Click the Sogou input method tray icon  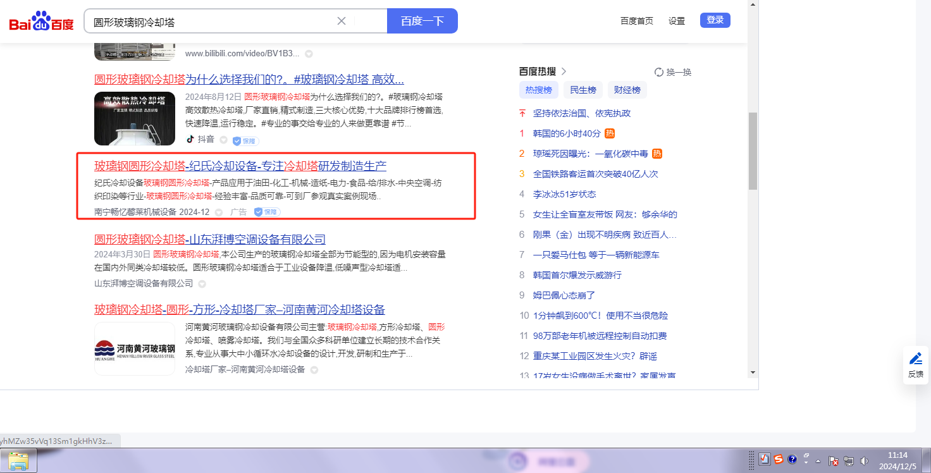click(779, 460)
